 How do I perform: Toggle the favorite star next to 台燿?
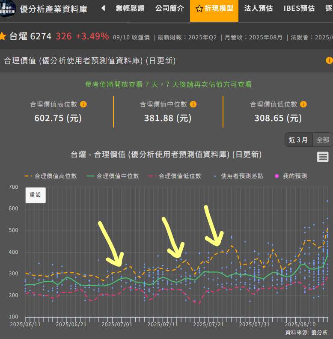pyautogui.click(x=3, y=36)
